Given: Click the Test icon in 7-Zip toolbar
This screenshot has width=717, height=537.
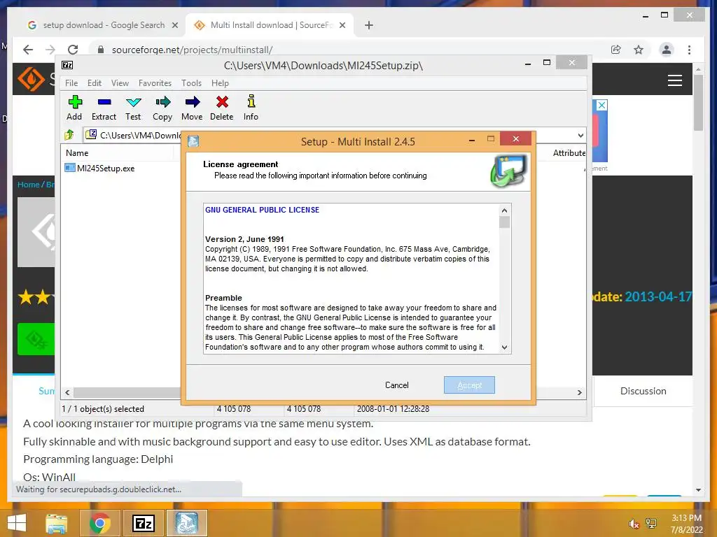Looking at the screenshot, I should click(x=134, y=102).
